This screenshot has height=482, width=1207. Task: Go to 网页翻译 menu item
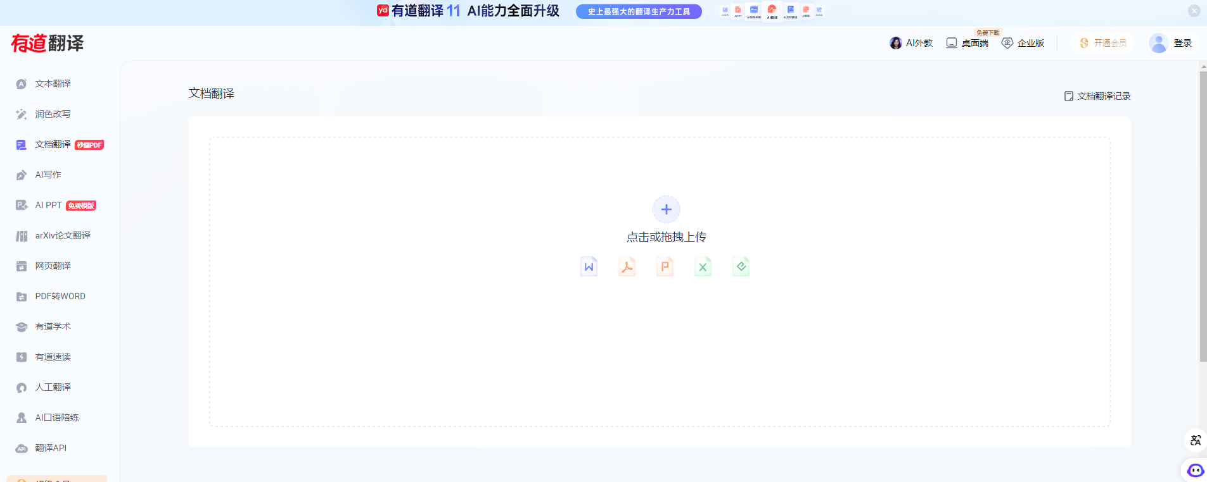[x=53, y=266]
